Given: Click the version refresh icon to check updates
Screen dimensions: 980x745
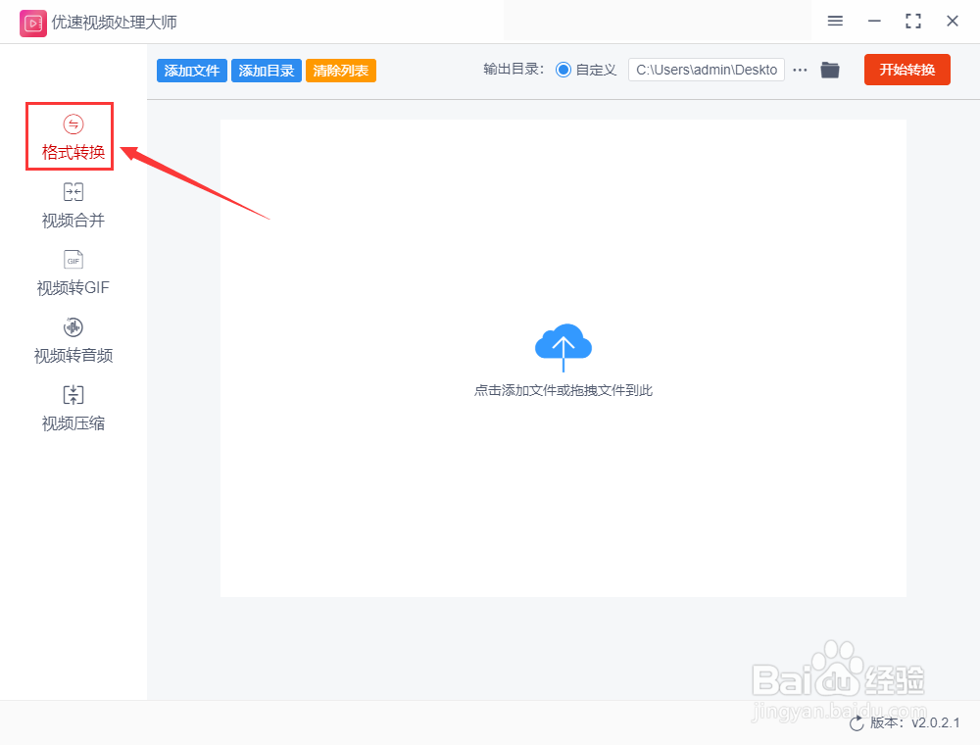Looking at the screenshot, I should click(x=857, y=722).
